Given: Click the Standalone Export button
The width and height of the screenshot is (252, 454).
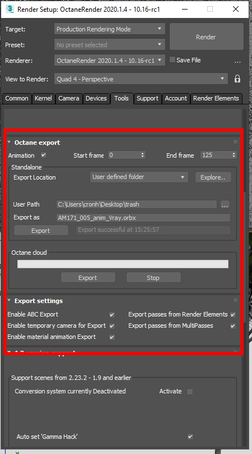Looking at the screenshot, I should pos(41,231).
